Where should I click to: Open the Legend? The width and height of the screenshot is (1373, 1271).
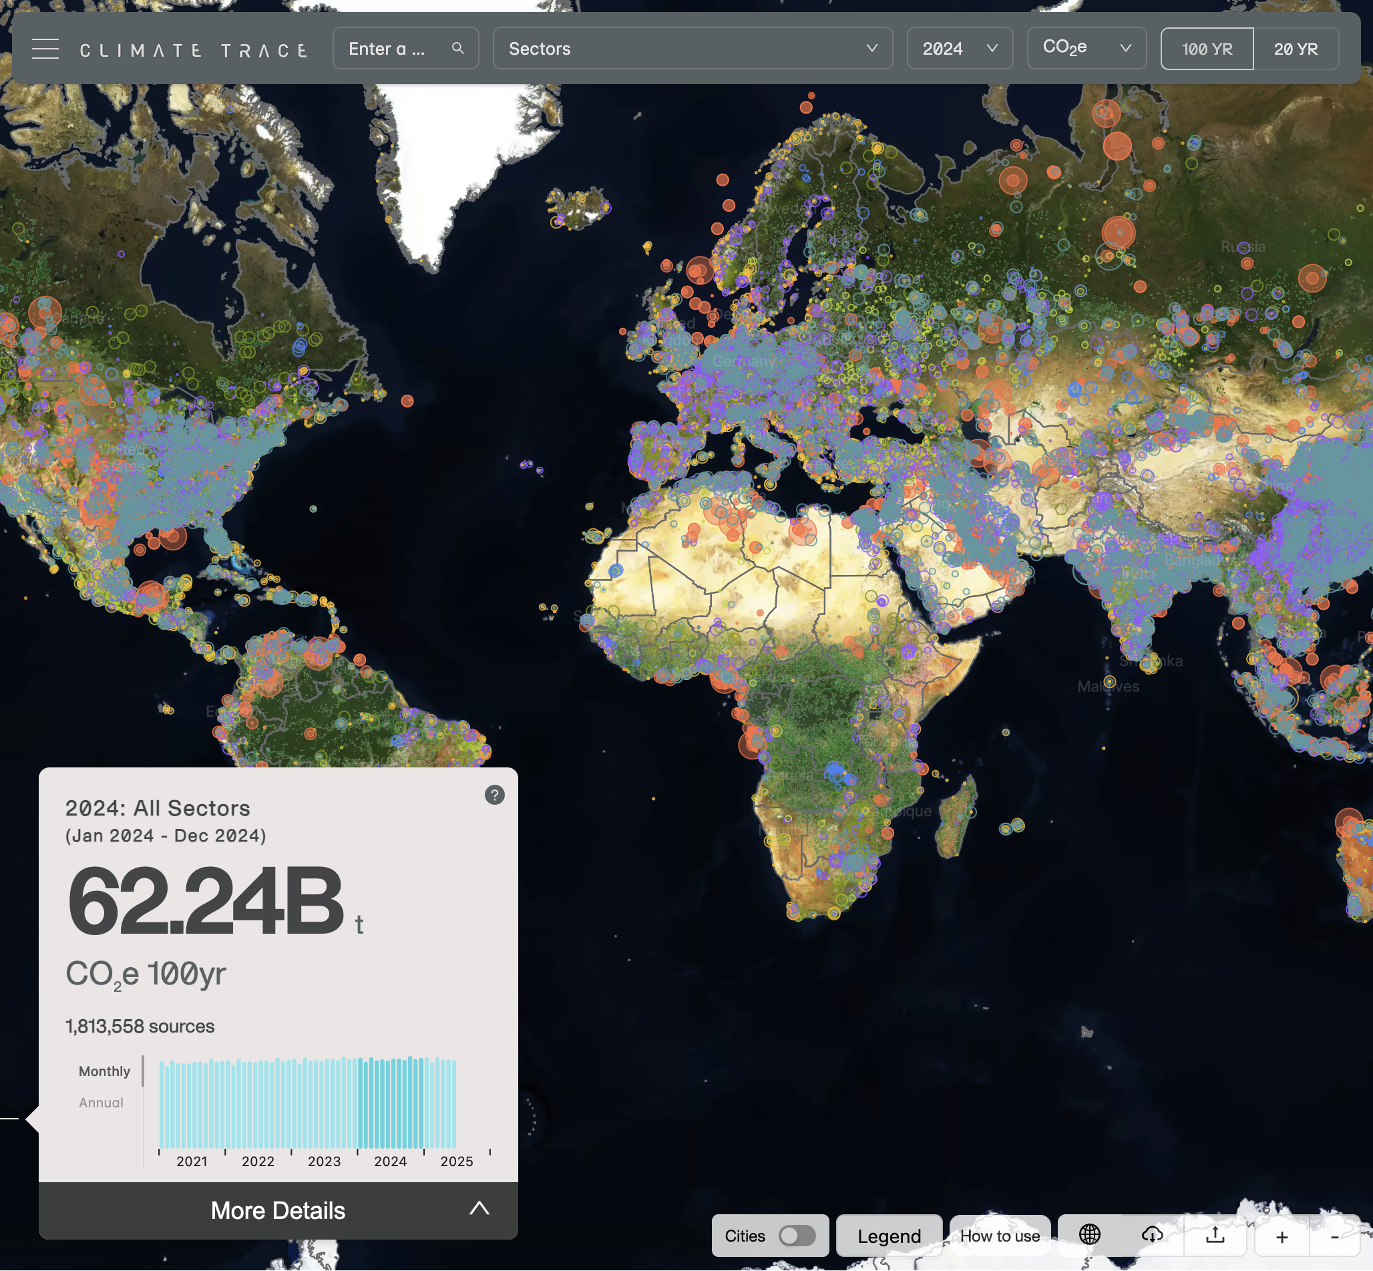889,1236
